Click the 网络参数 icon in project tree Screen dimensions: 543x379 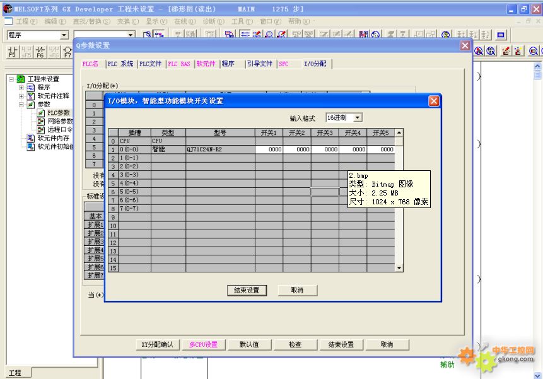point(41,121)
